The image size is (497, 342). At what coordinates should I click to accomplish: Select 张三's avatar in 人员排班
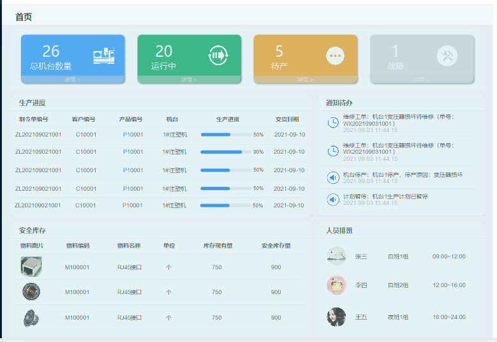pyautogui.click(x=336, y=256)
